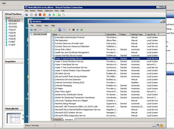Open Media menu of Virtual Machine Connection
The image size is (174, 130).
click(40, 11)
